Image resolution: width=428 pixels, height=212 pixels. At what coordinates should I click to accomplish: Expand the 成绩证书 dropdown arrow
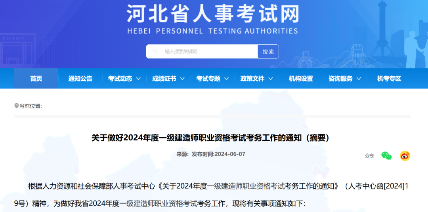coord(182,79)
